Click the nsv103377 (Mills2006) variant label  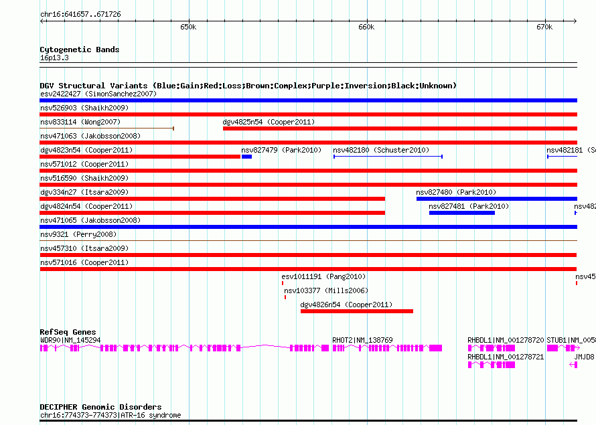click(x=326, y=290)
